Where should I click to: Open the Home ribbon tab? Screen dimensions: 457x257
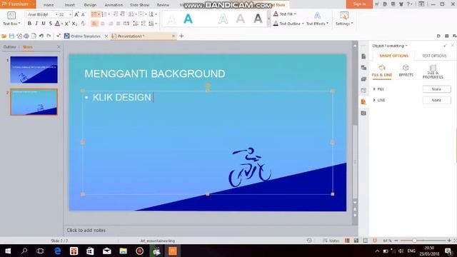(49, 5)
